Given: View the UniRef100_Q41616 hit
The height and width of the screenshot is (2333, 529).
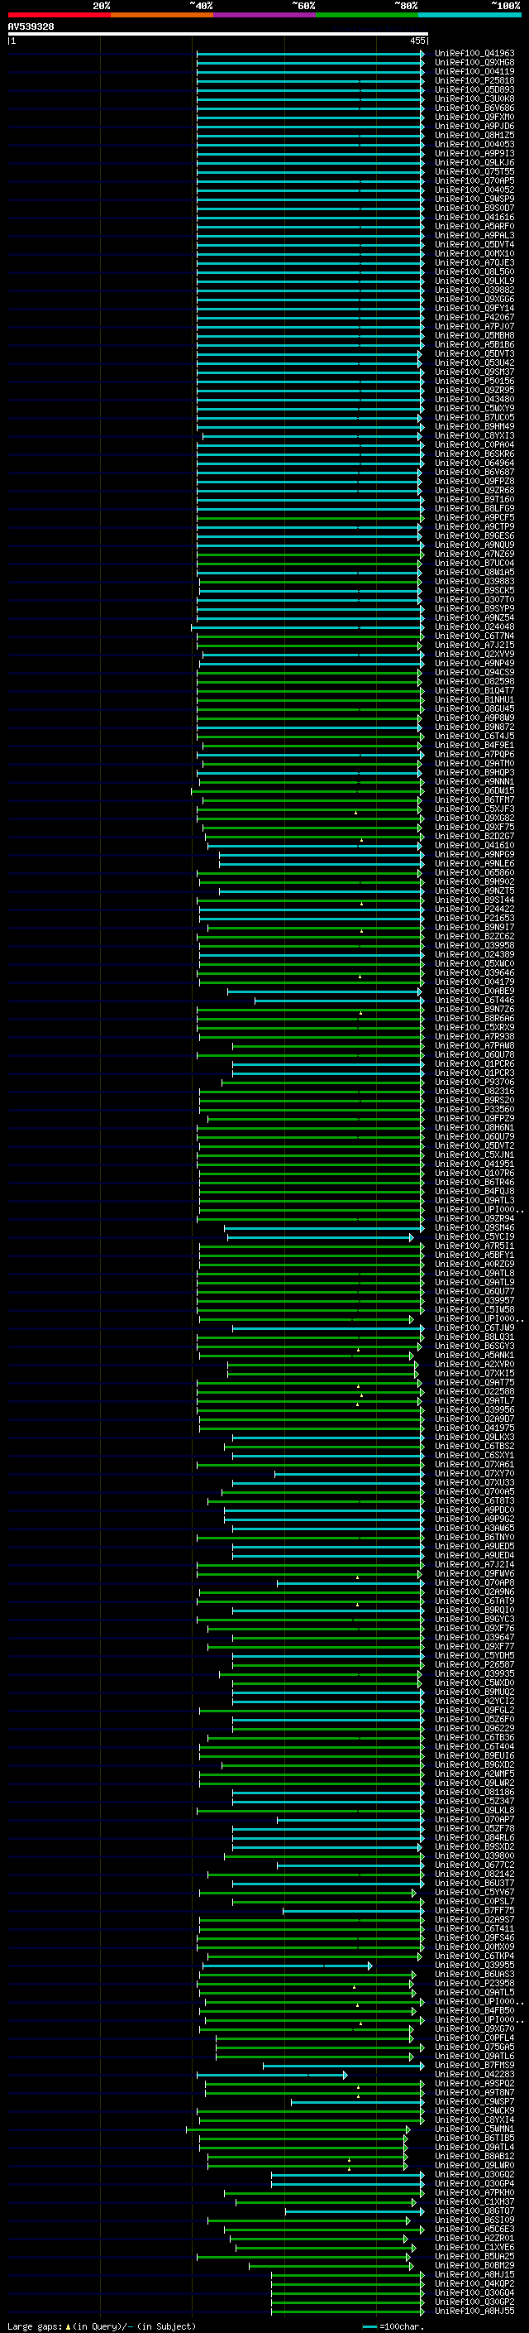Looking at the screenshot, I should pyautogui.click(x=474, y=218).
